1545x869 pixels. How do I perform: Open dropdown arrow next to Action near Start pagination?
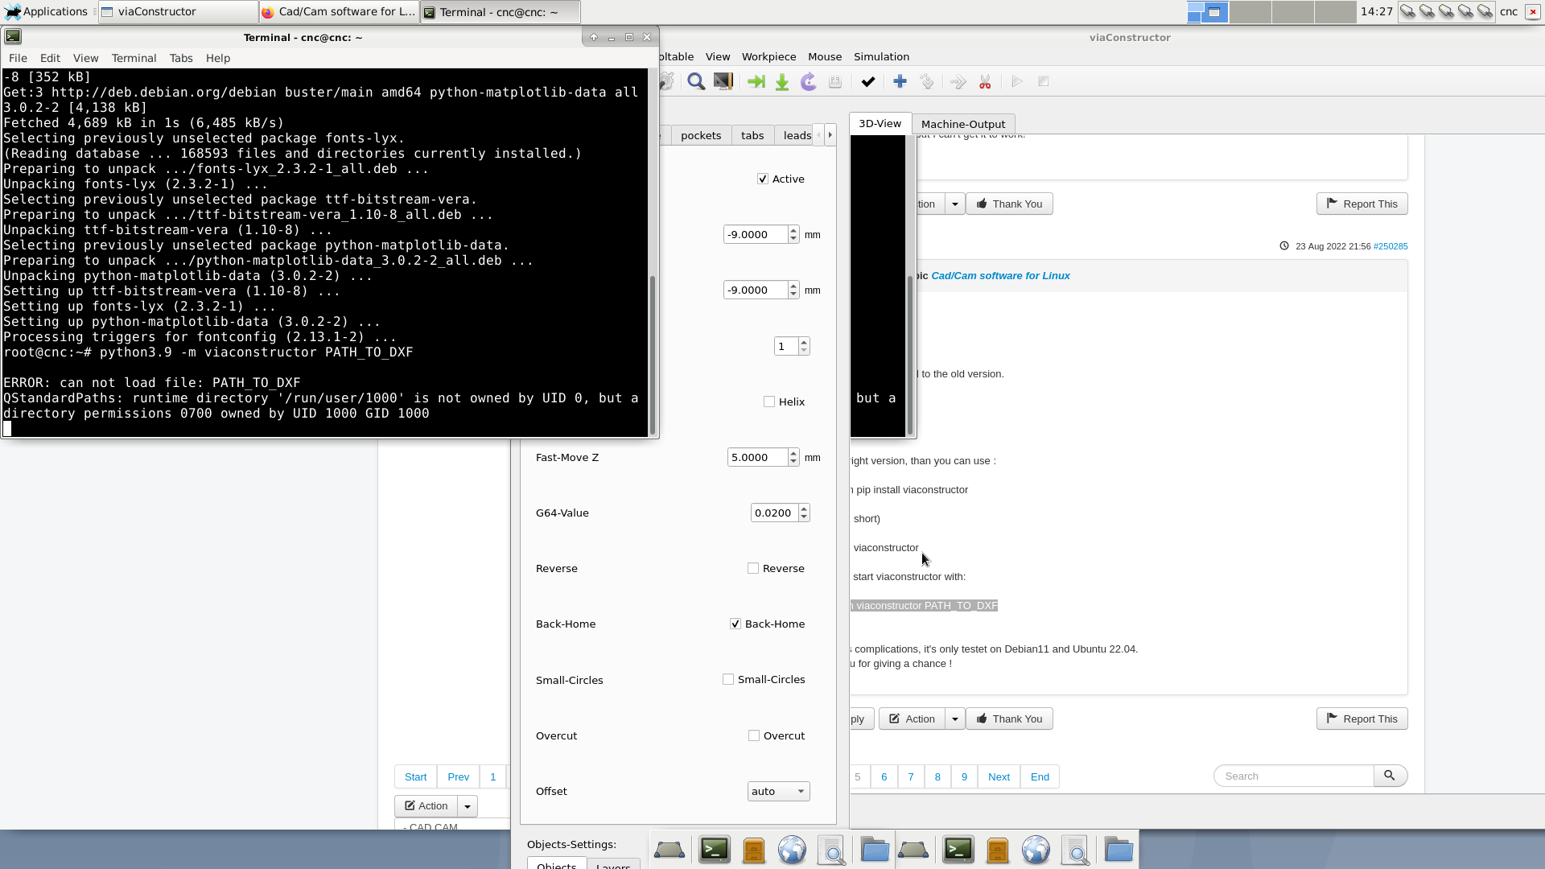468,805
